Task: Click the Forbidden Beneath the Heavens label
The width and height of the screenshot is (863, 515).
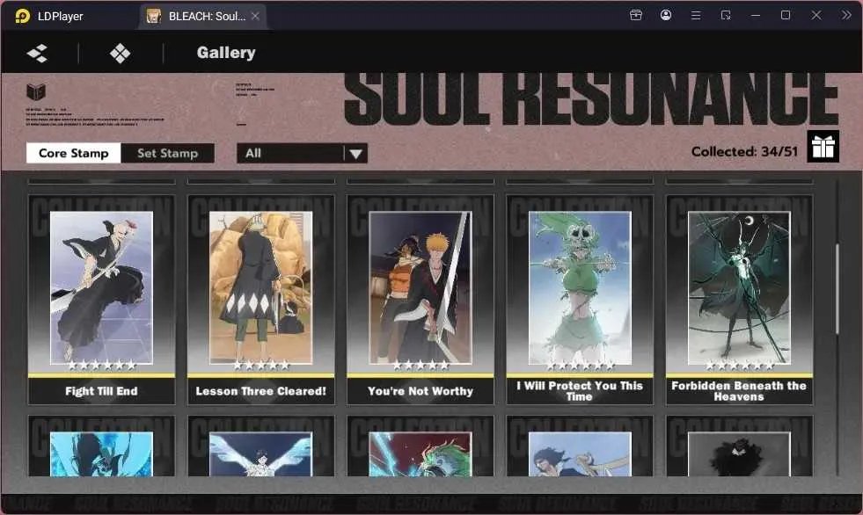Action: pos(739,391)
